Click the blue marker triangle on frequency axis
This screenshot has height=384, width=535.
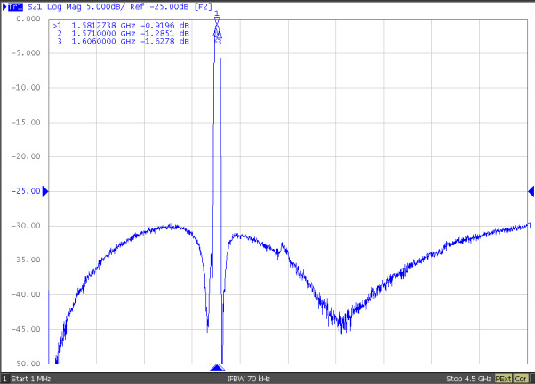pyautogui.click(x=217, y=367)
